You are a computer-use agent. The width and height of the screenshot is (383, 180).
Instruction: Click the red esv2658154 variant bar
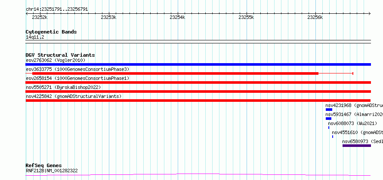[198, 82]
